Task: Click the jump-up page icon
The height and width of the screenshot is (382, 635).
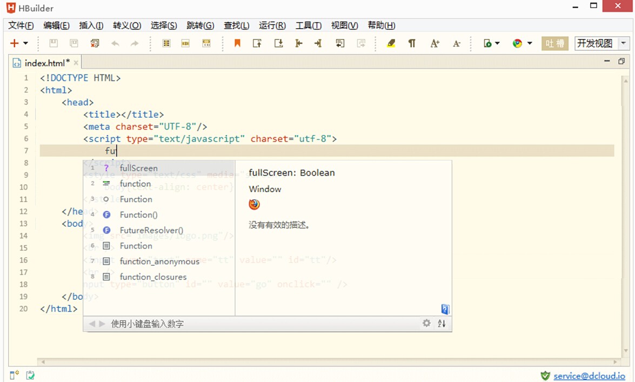Action: point(257,43)
